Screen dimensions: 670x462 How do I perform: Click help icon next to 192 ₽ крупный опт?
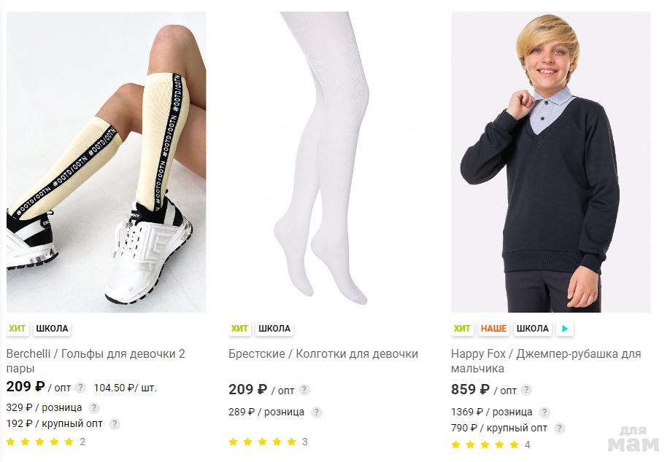[114, 423]
